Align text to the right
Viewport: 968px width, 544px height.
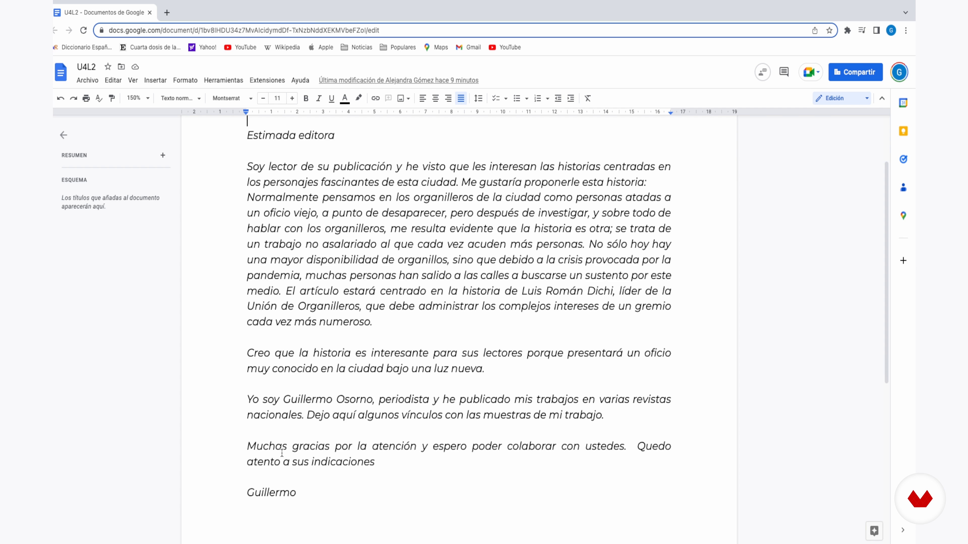(448, 98)
